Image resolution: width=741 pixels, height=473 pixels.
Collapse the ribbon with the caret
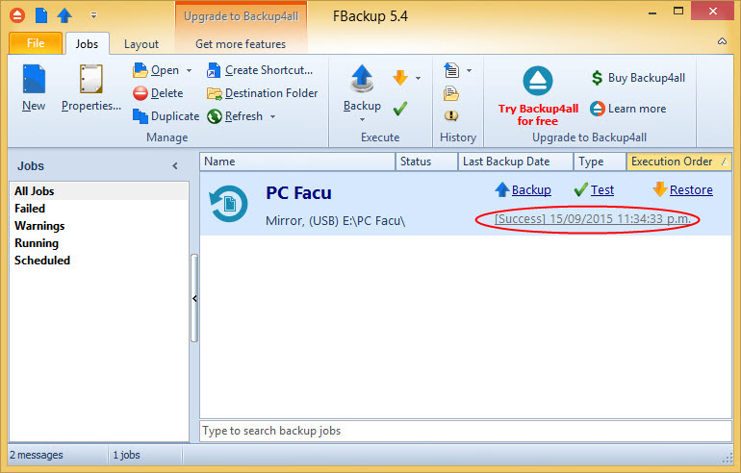722,41
